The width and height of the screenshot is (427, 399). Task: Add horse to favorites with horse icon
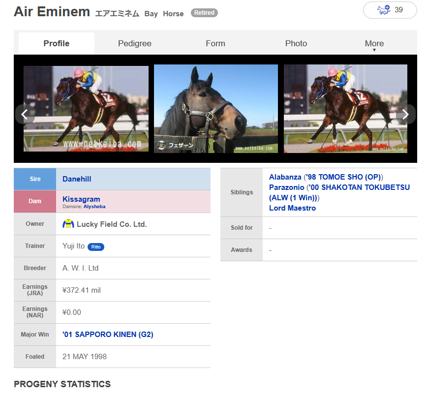pyautogui.click(x=390, y=10)
